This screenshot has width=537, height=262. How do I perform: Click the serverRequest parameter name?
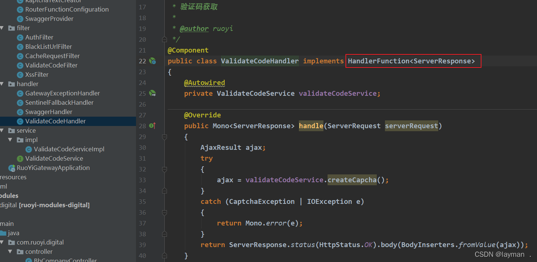[411, 126]
